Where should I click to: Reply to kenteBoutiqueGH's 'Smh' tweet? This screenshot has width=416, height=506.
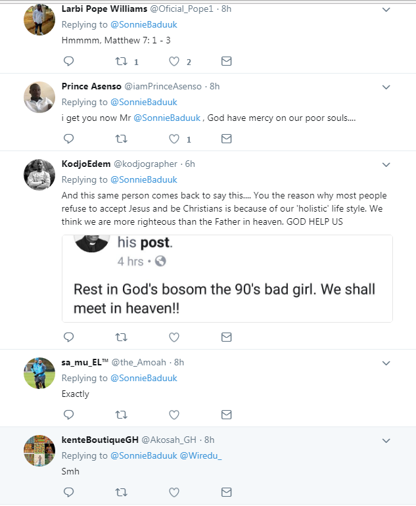(68, 492)
